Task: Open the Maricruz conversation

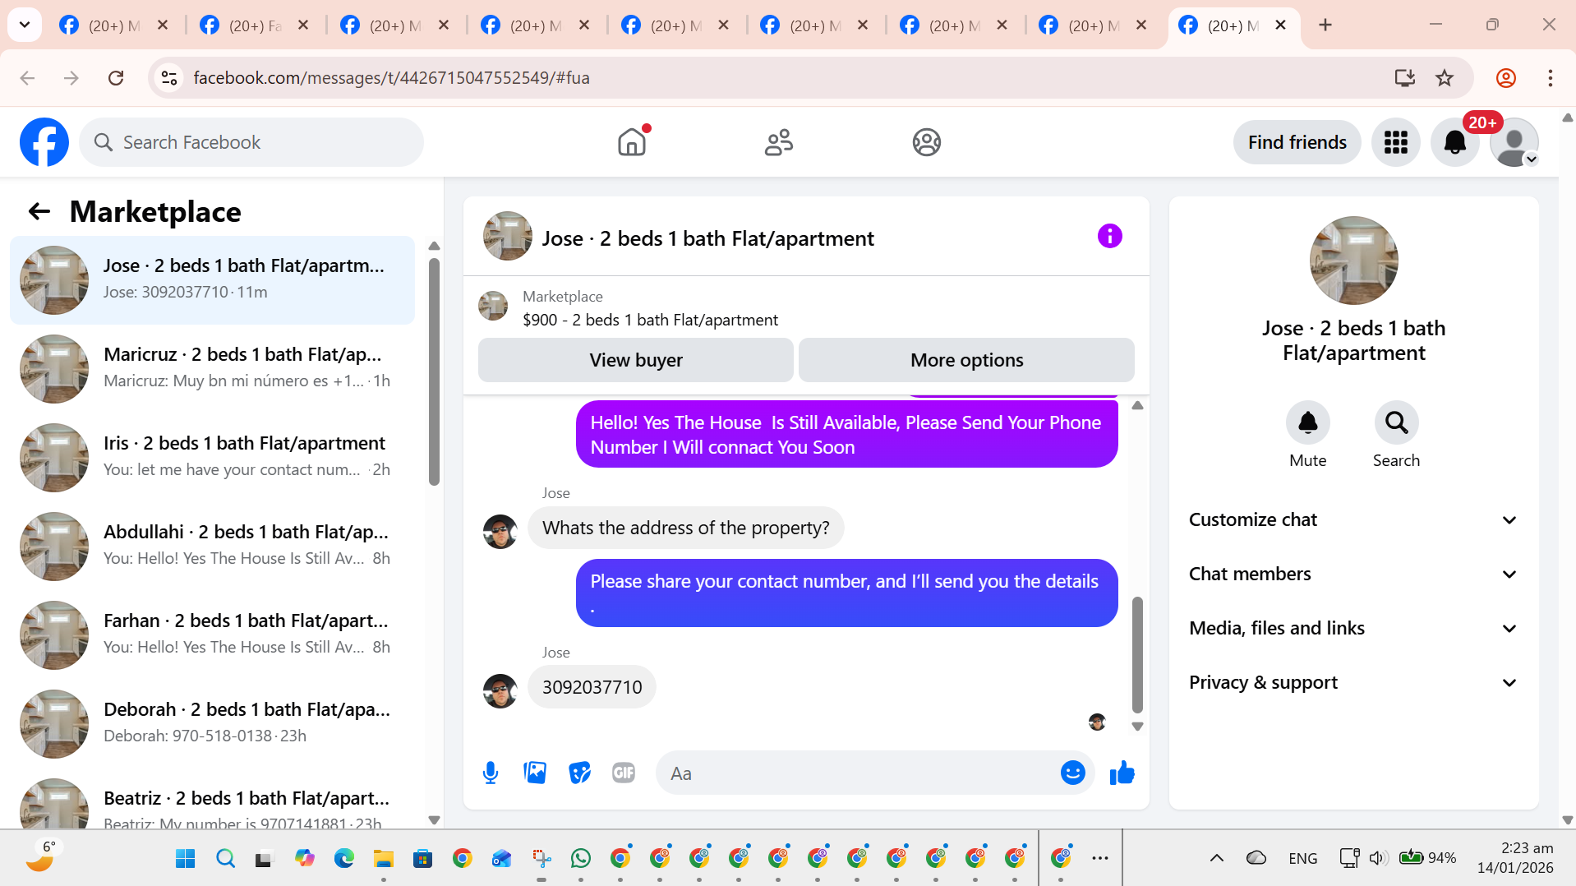Action: (212, 369)
